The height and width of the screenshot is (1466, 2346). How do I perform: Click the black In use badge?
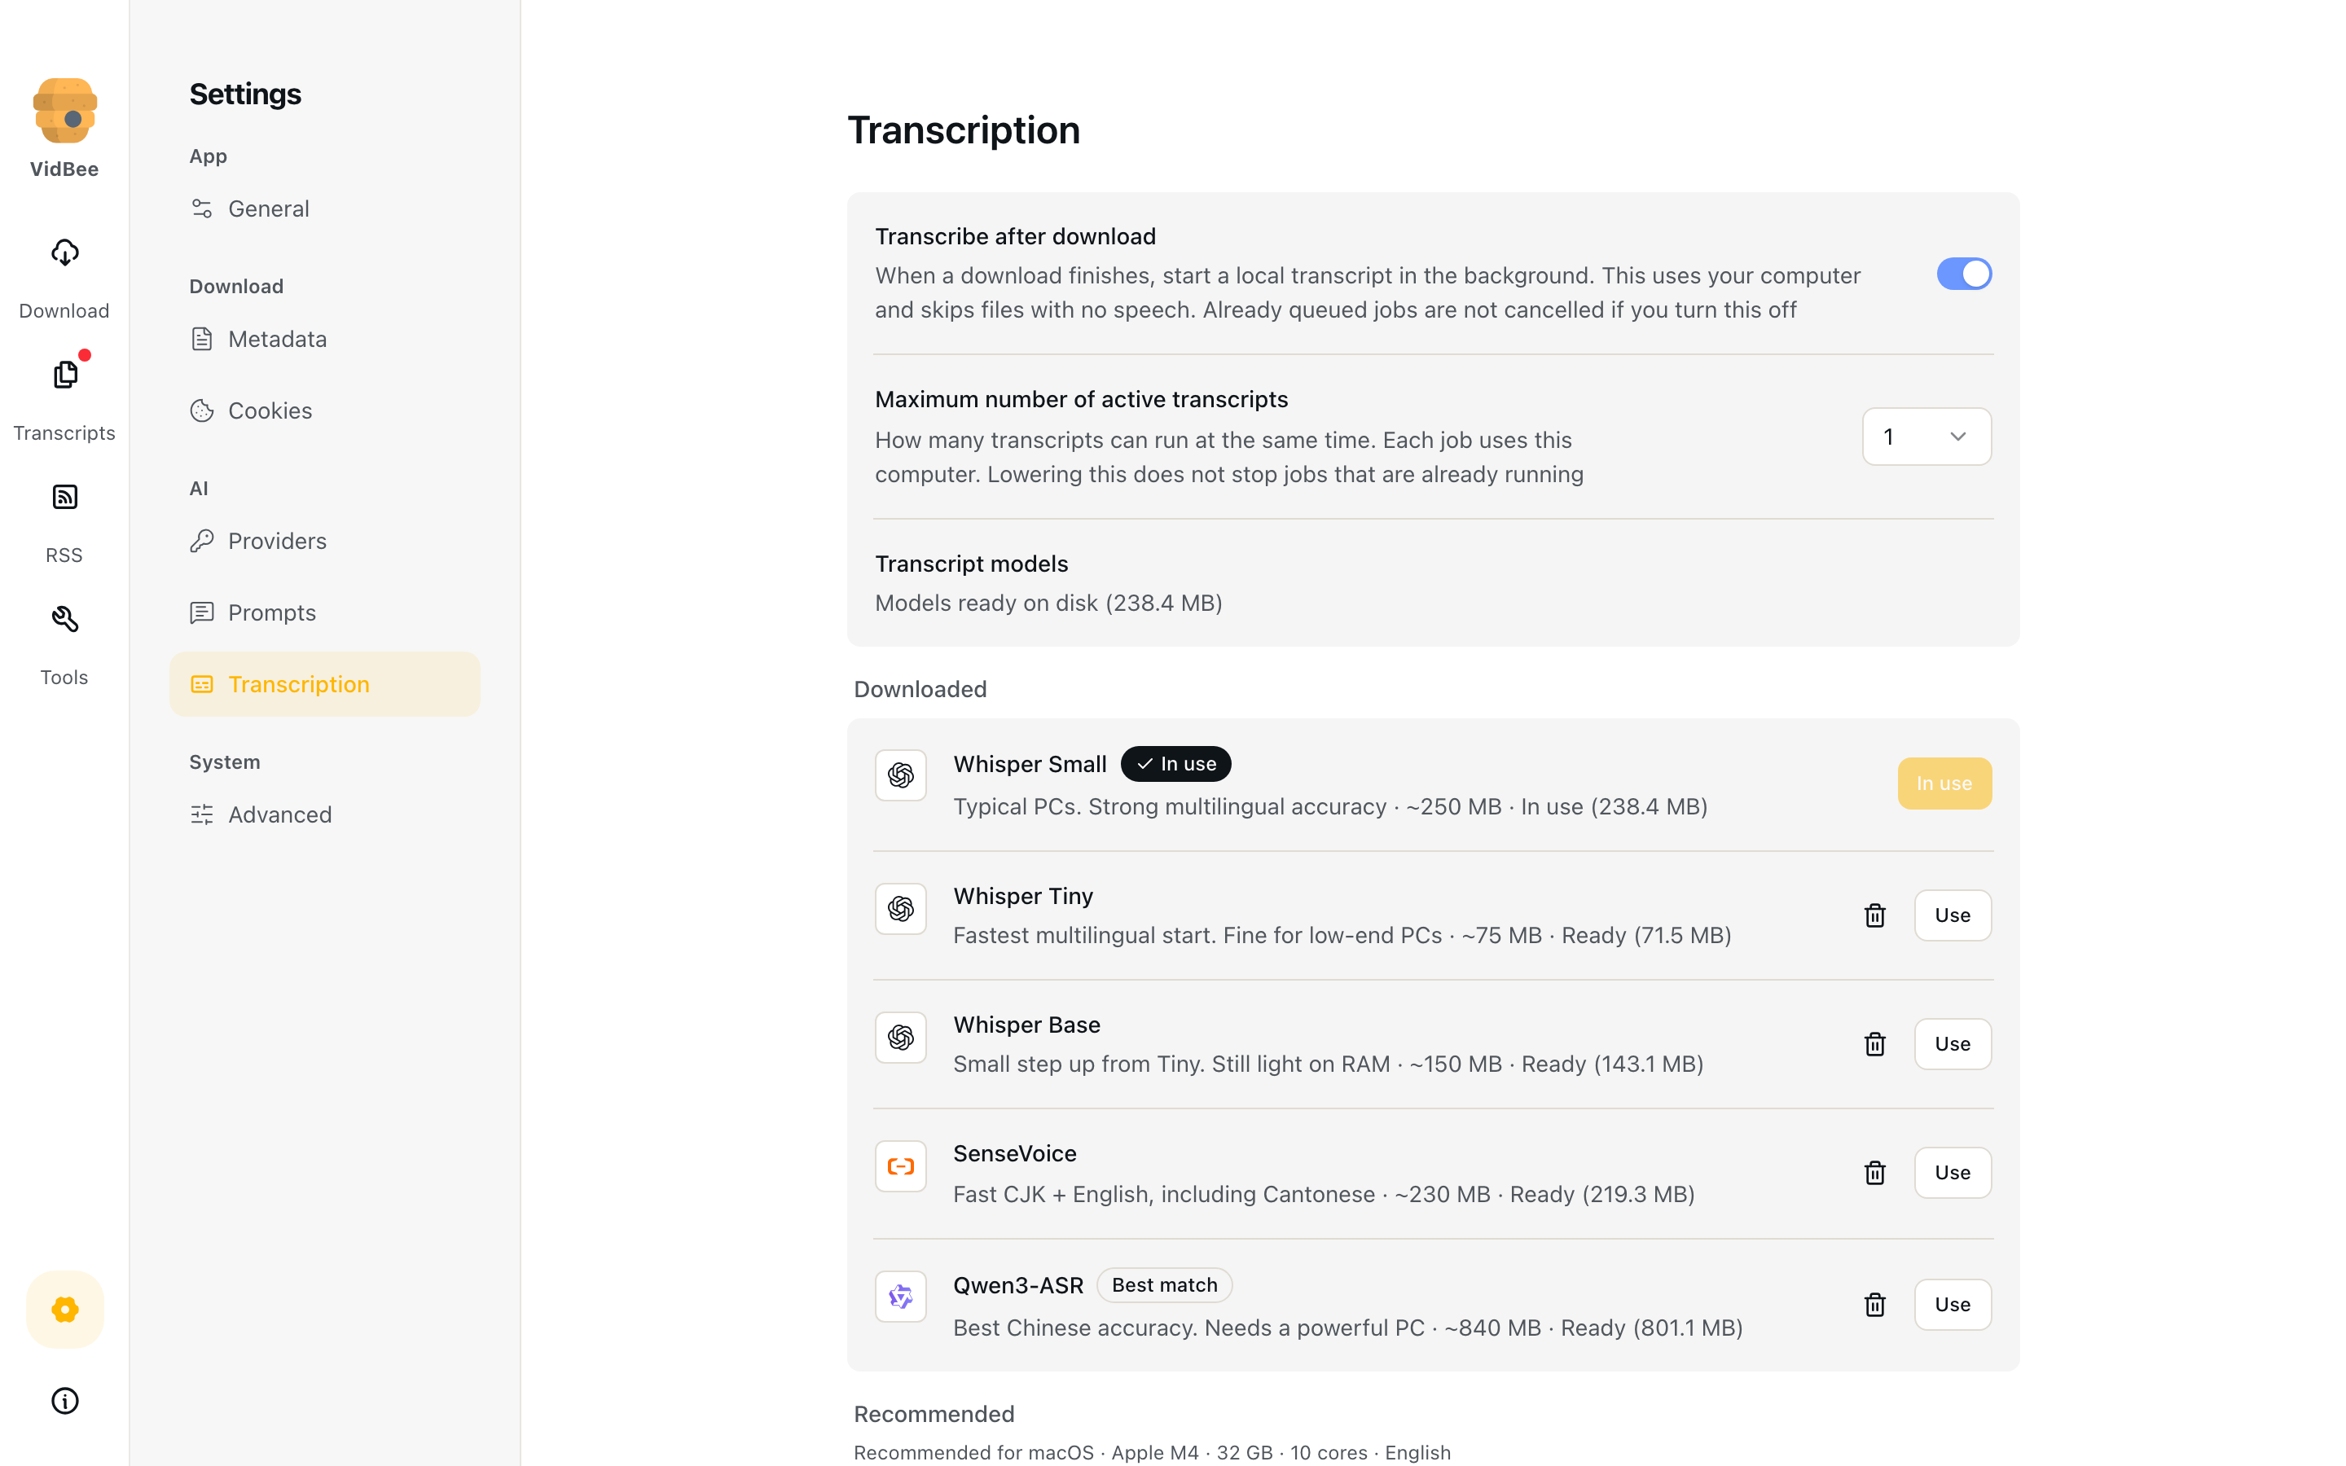[1176, 764]
